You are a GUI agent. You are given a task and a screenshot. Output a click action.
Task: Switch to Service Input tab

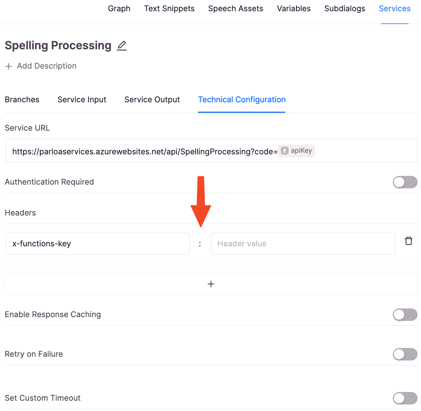[x=82, y=99]
